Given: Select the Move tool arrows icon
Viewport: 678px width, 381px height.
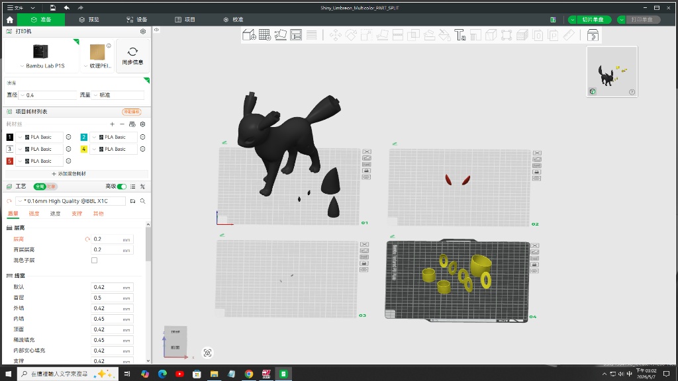Looking at the screenshot, I should click(336, 35).
